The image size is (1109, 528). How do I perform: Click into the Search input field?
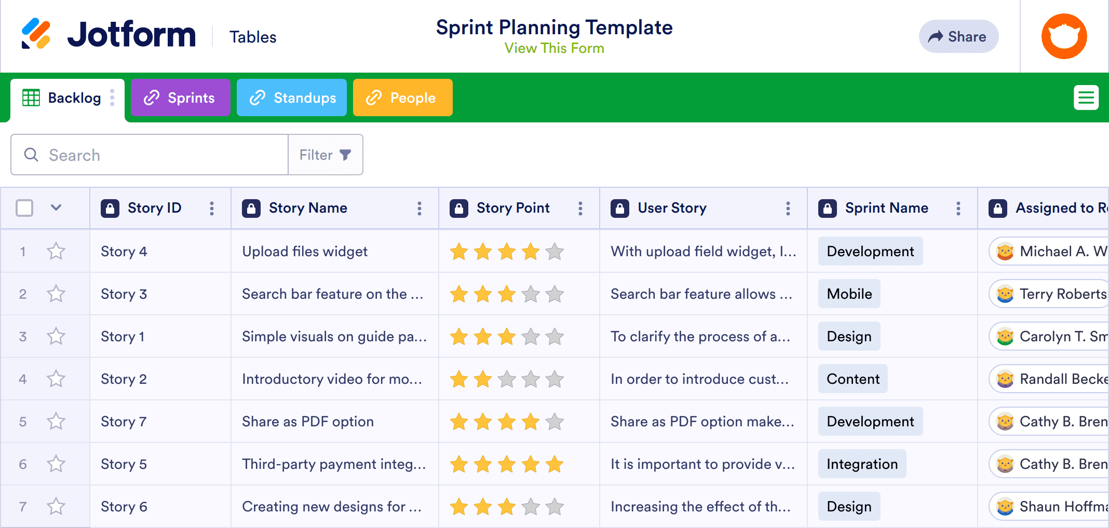pyautogui.click(x=150, y=155)
